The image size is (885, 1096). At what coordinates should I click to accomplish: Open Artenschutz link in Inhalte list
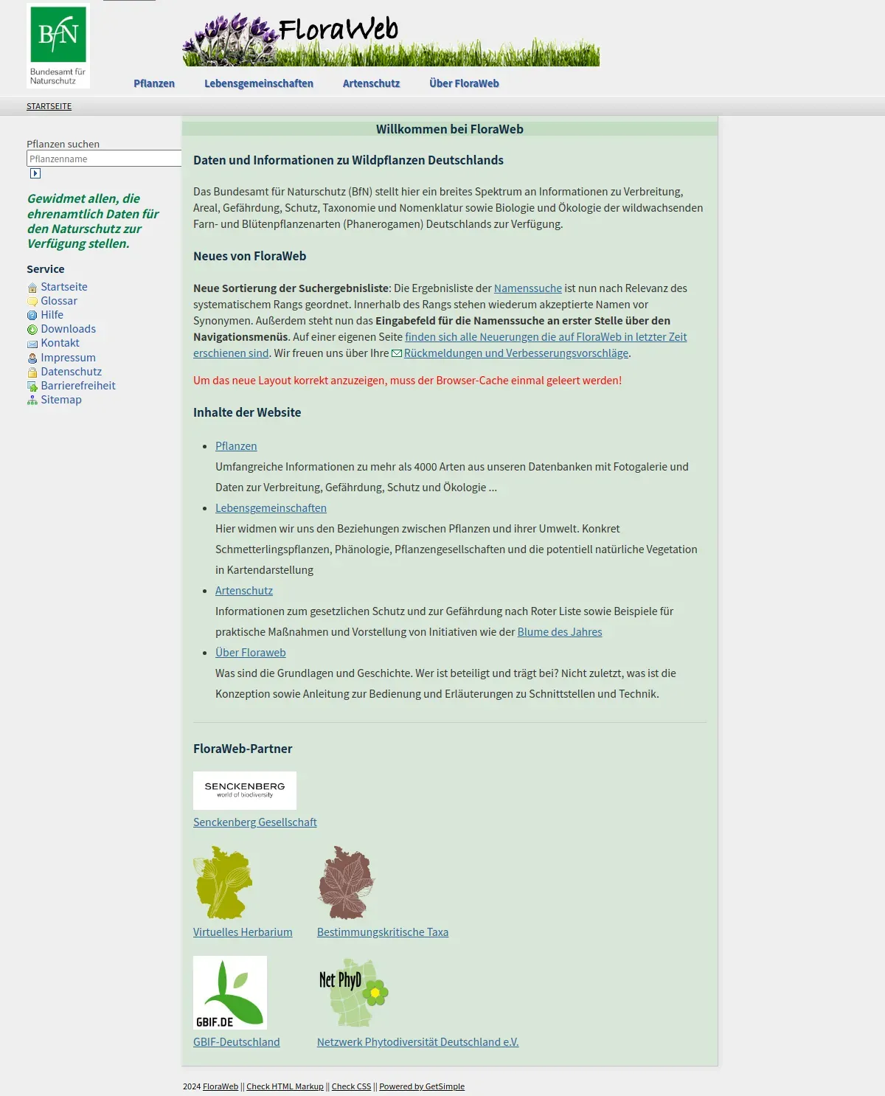[x=244, y=591]
